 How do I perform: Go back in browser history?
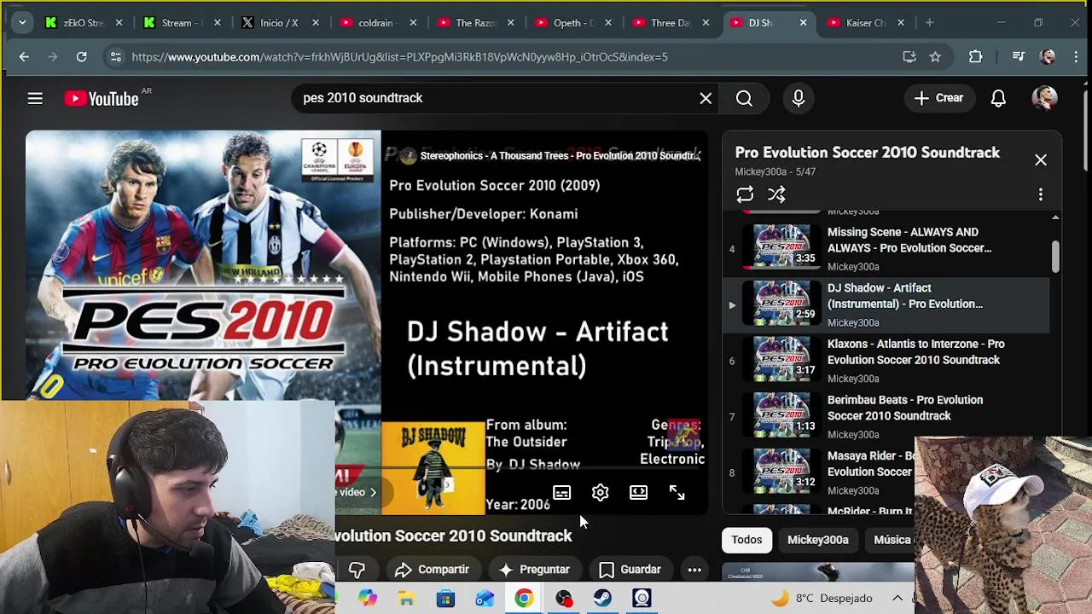point(24,57)
